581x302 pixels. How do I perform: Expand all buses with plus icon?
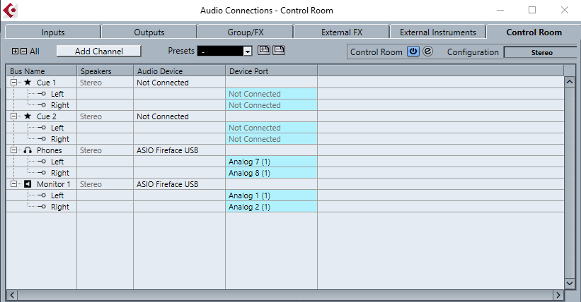[x=16, y=52]
